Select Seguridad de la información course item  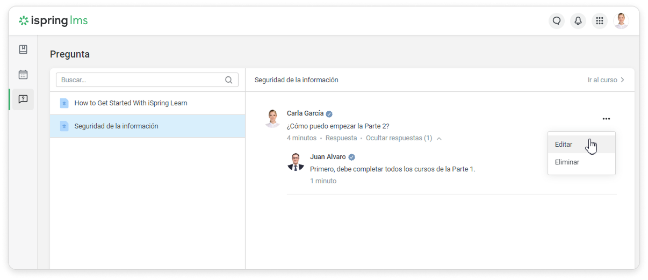tap(116, 126)
